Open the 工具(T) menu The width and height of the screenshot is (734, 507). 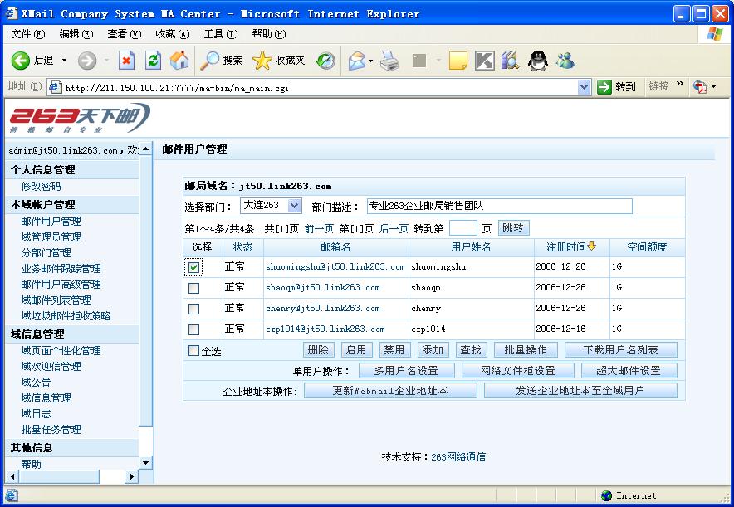[x=220, y=34]
